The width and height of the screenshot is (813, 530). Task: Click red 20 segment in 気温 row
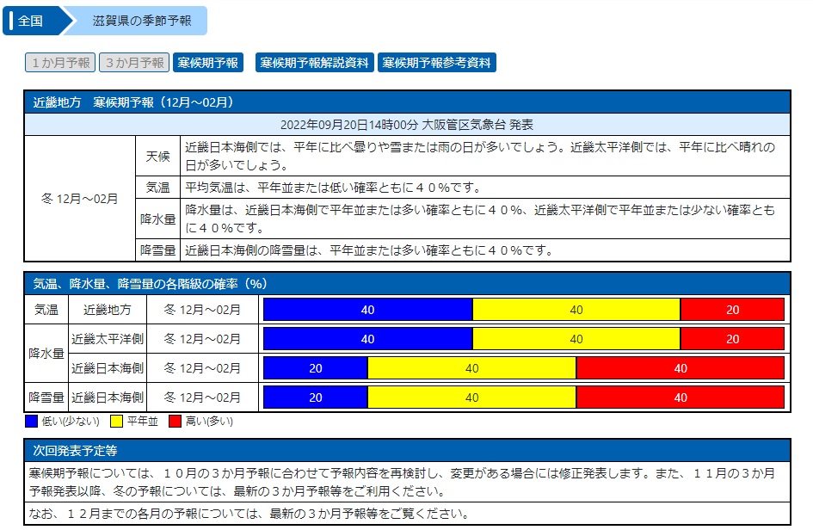pyautogui.click(x=732, y=310)
